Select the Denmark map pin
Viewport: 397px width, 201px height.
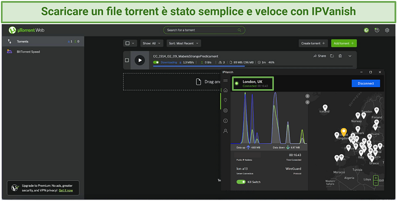click(358, 129)
